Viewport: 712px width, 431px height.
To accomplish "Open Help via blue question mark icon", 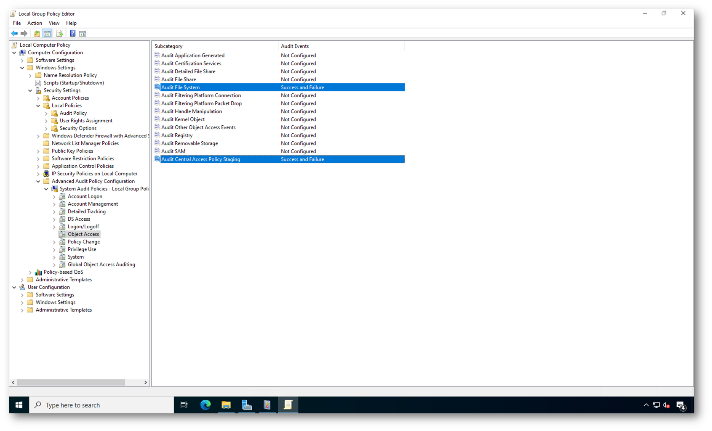I will [72, 34].
